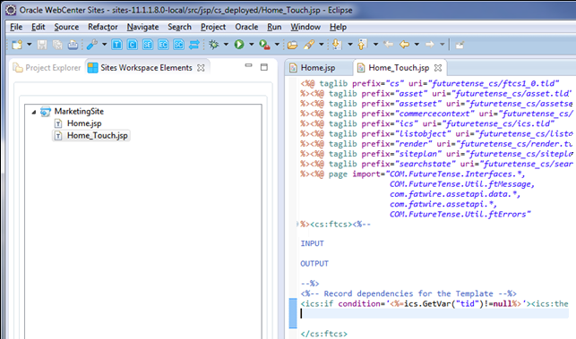Viewport: 576px width, 339px height.
Task: Open the Run menu
Action: [274, 27]
